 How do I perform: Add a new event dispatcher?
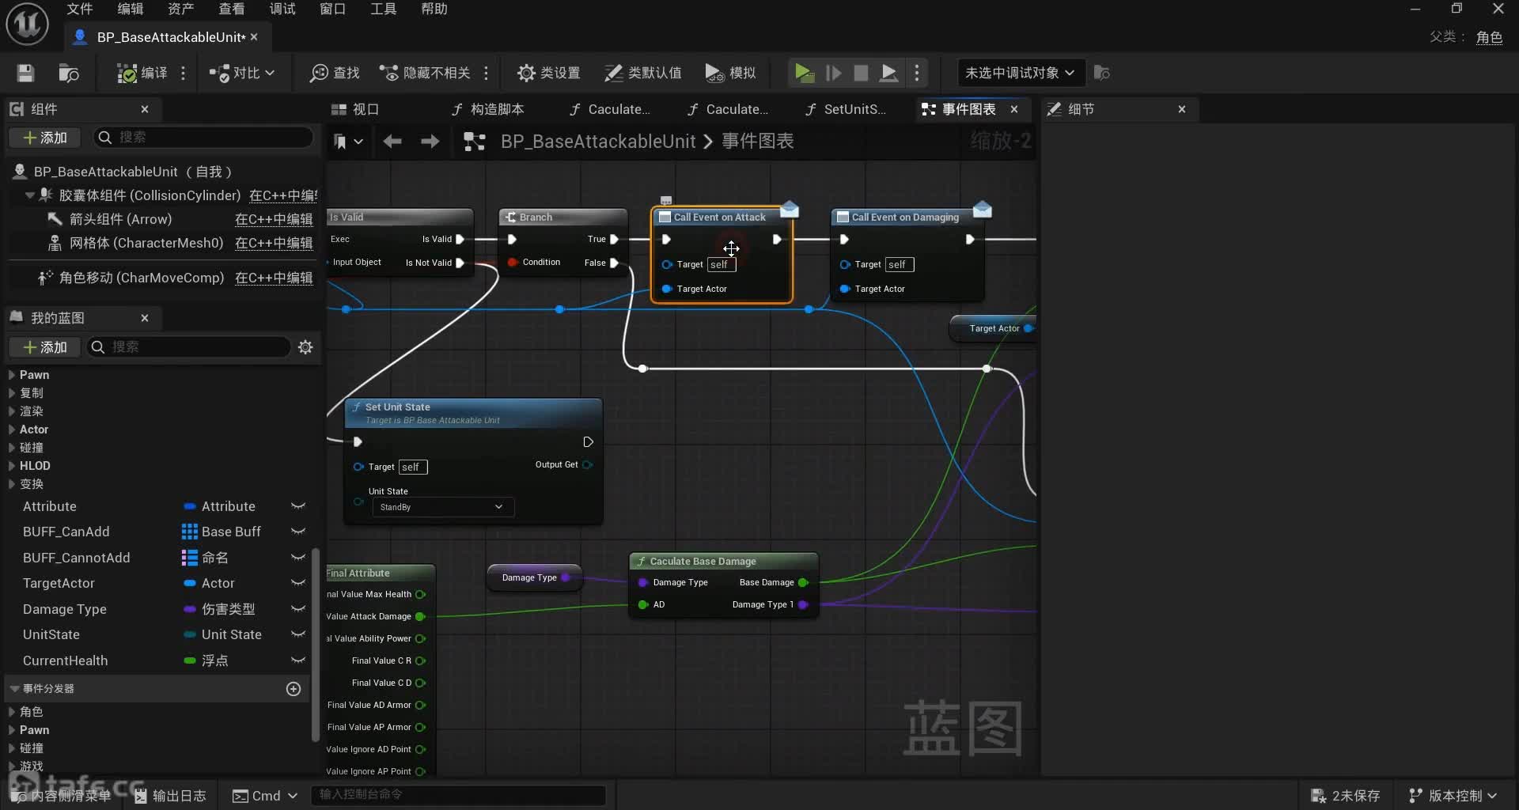(x=294, y=689)
